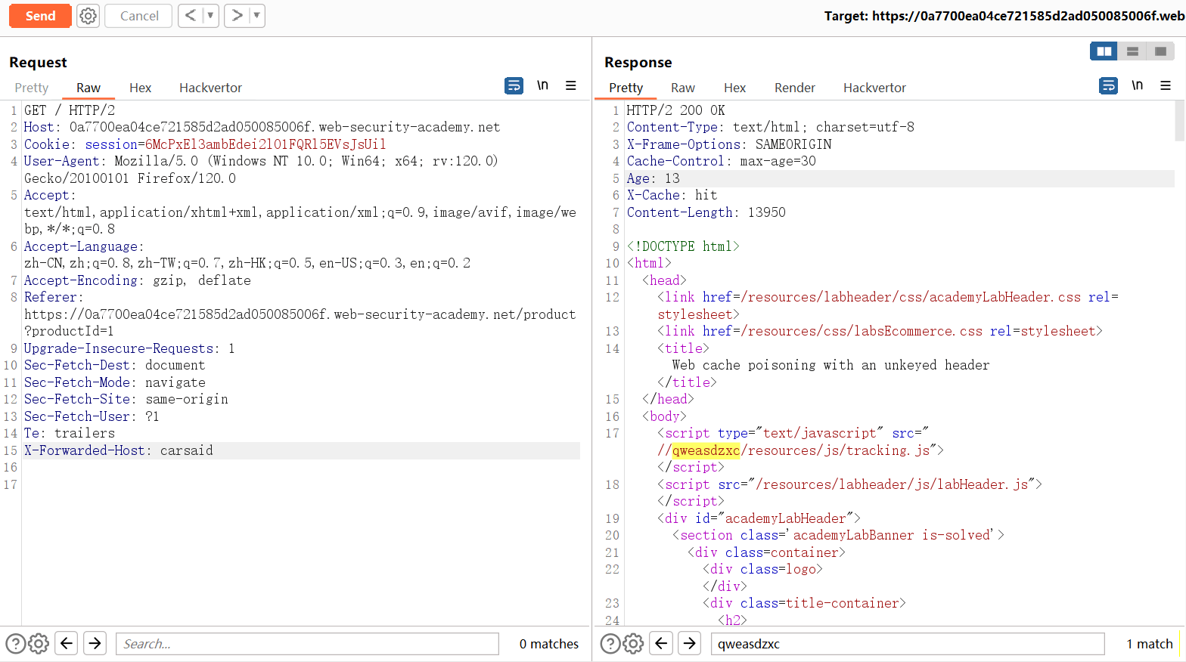Toggle word wrap in Response panel
Screen dimensions: 1186x662
(x=1108, y=86)
